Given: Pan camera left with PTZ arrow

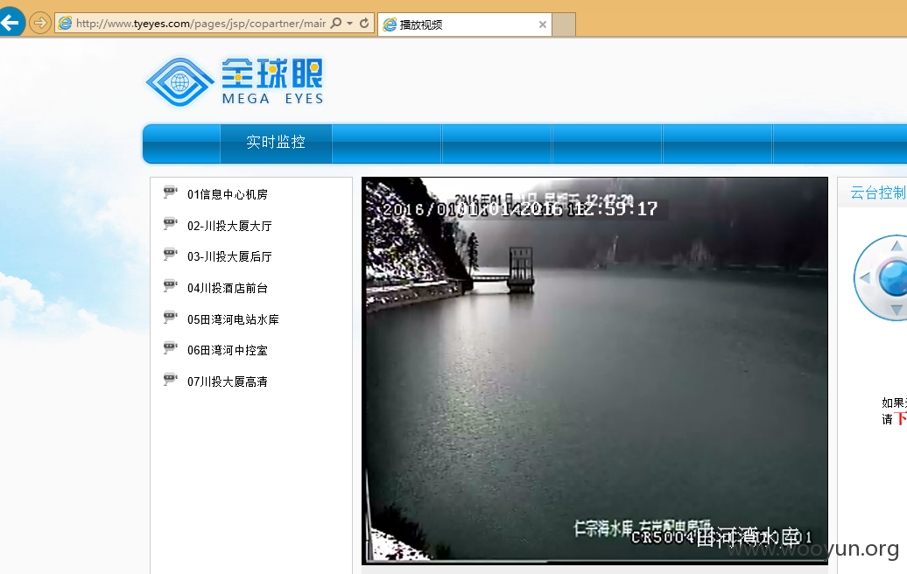Looking at the screenshot, I should (x=865, y=278).
